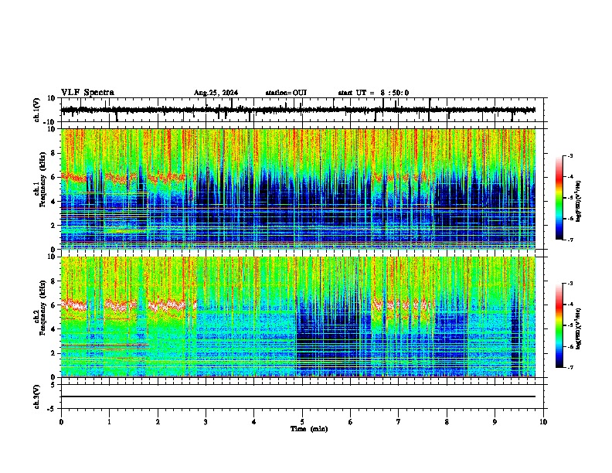Click the 'VLF Spectra' plot title
Screen dimensions: 612x473
(x=87, y=93)
